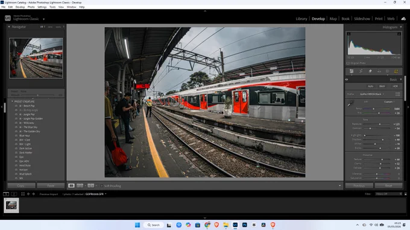Apply the Dark Action preset
The width and height of the screenshot is (410, 230).
pyautogui.click(x=25, y=148)
